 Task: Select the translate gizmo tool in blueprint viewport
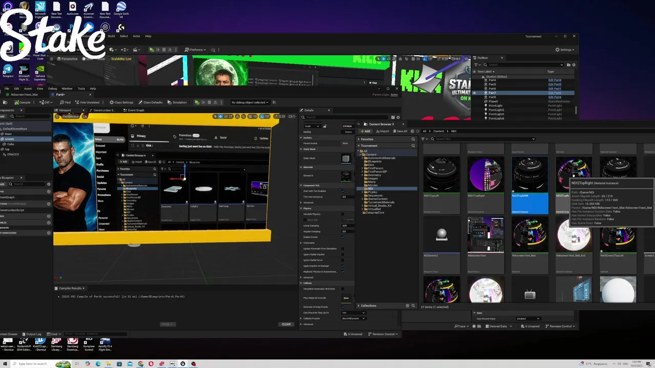tap(221, 117)
